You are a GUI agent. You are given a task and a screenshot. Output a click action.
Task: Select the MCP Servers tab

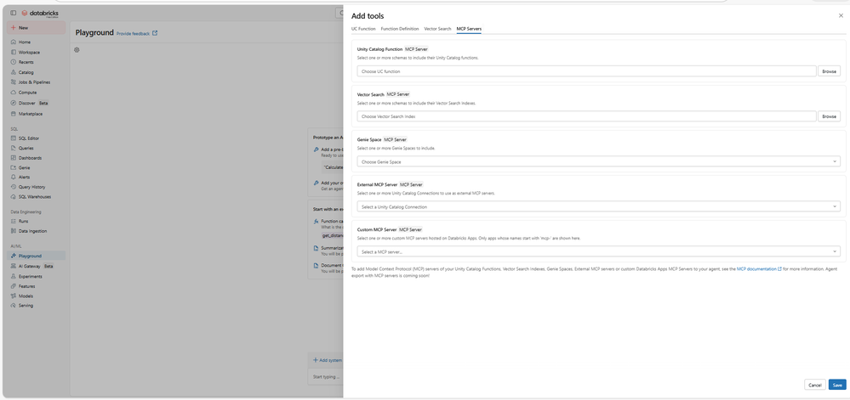pyautogui.click(x=469, y=29)
